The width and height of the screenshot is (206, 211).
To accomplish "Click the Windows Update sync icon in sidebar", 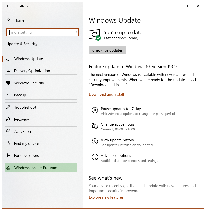I will click(8, 59).
